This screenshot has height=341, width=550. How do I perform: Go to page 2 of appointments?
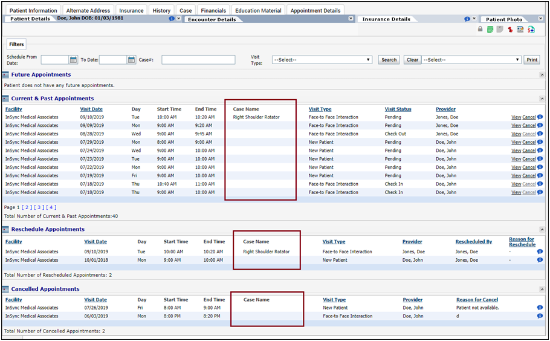coord(27,207)
